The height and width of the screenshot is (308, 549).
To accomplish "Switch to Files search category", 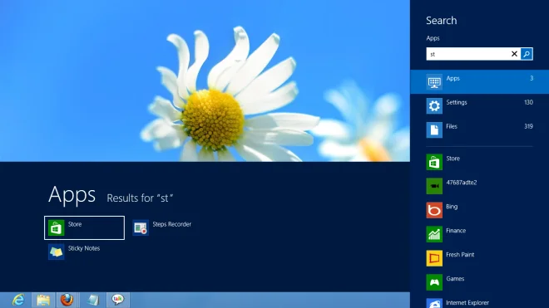I will [479, 130].
